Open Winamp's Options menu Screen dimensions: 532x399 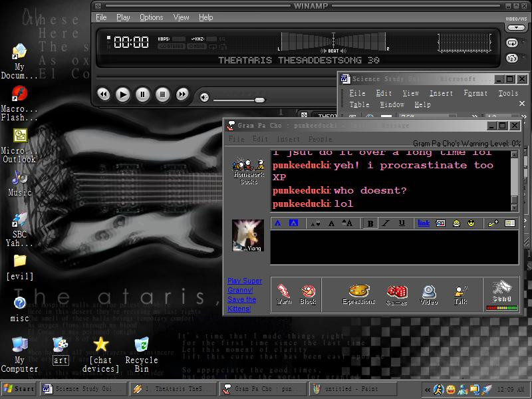click(152, 17)
